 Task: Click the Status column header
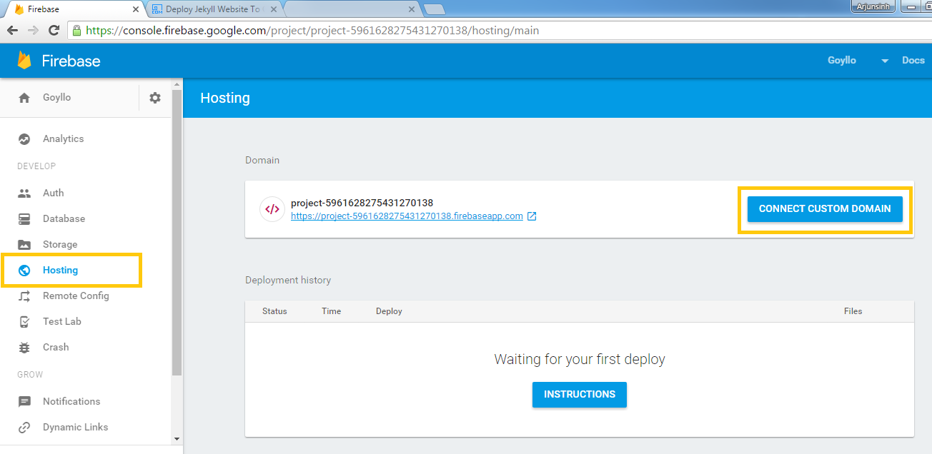[x=274, y=311]
